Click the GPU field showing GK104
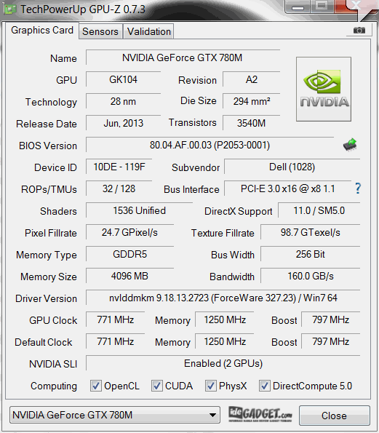This screenshot has width=379, height=433. coord(123,79)
